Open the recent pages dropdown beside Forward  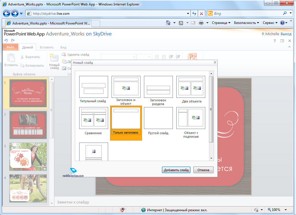click(21, 14)
